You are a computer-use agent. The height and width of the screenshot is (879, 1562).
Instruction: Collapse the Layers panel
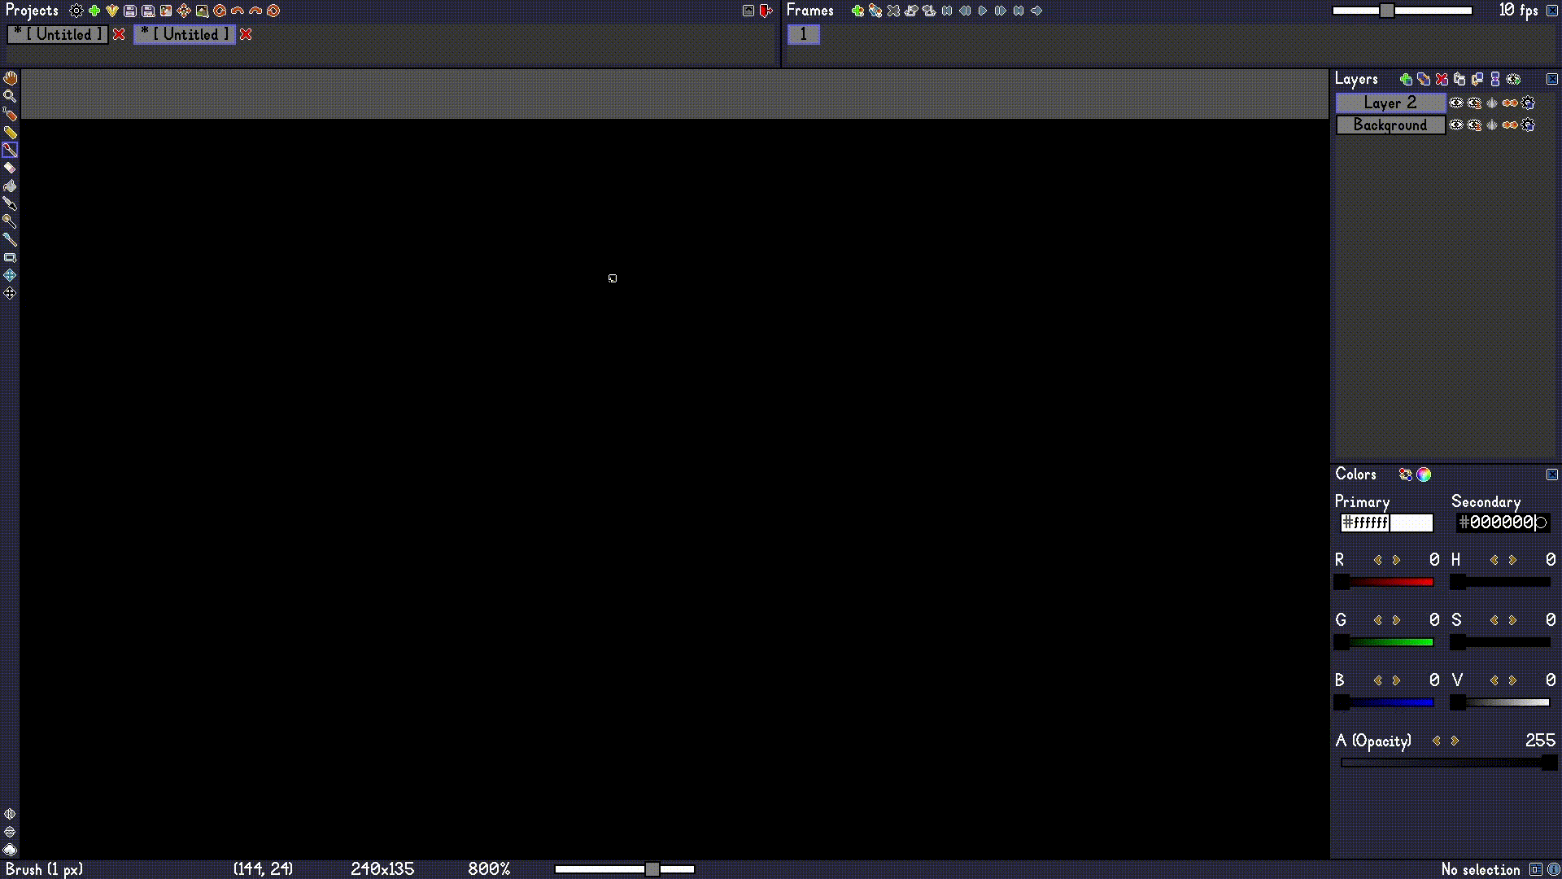coord(1552,79)
